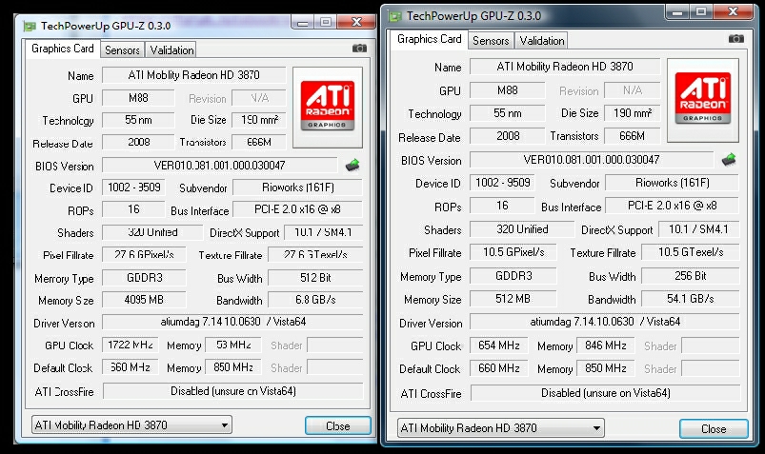
Task: Close left window with title bar X
Action: pyautogui.click(x=356, y=22)
